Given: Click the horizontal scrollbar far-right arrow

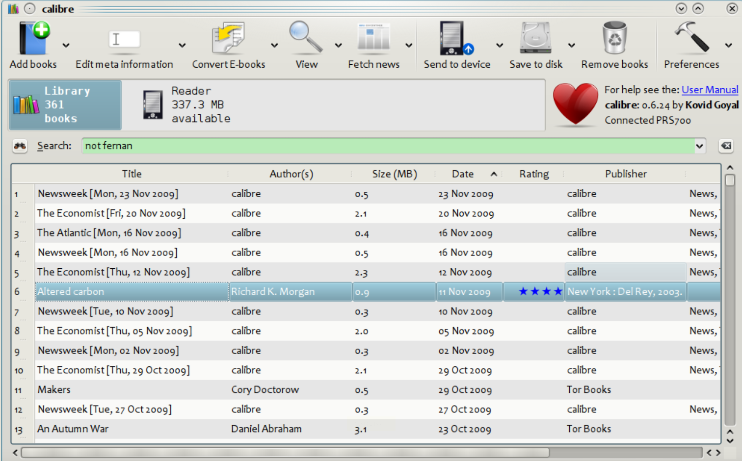Looking at the screenshot, I should [x=718, y=452].
